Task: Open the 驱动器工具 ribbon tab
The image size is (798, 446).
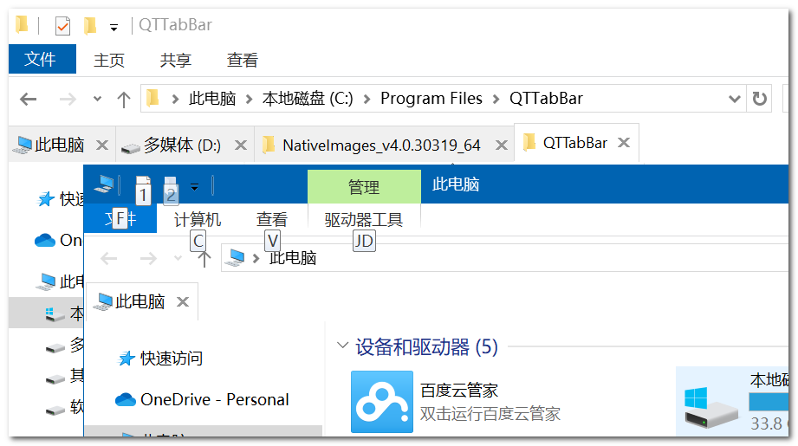Action: [x=363, y=220]
